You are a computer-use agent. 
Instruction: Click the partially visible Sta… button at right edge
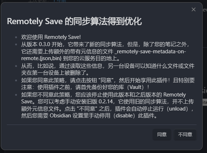pyautogui.click(x=204, y=102)
